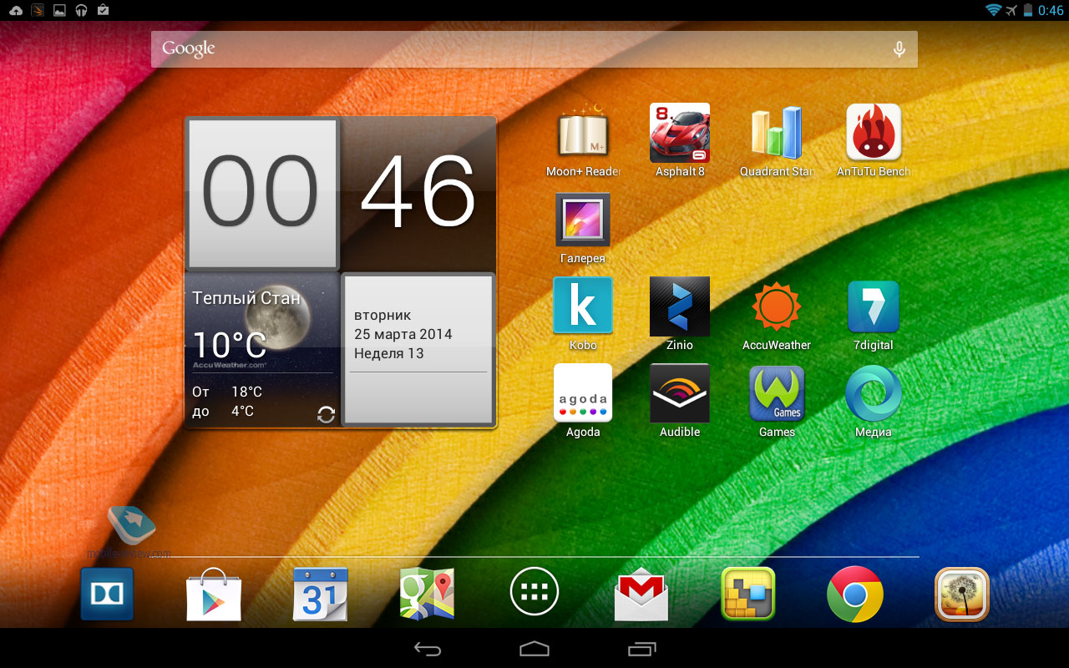Screen dimensions: 1069x668
Task: Click the Google search field
Action: click(x=534, y=49)
